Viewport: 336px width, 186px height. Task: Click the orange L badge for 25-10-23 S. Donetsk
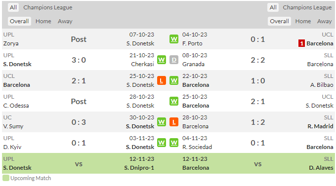pyautogui.click(x=162, y=81)
